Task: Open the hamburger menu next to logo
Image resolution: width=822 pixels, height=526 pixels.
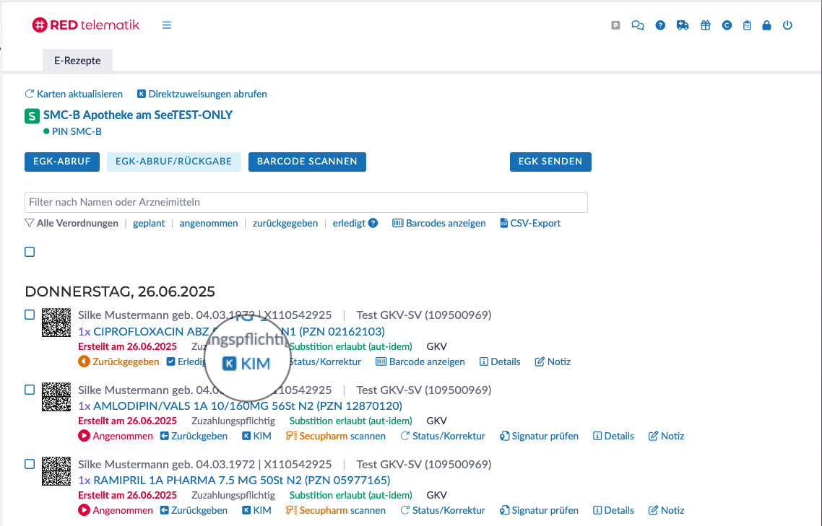Action: pyautogui.click(x=167, y=25)
